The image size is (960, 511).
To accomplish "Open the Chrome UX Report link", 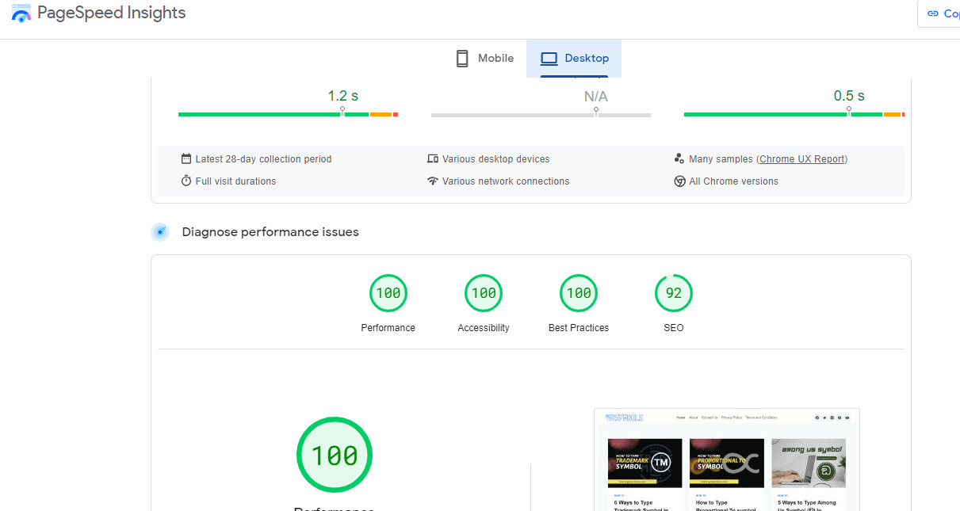I will [x=801, y=159].
